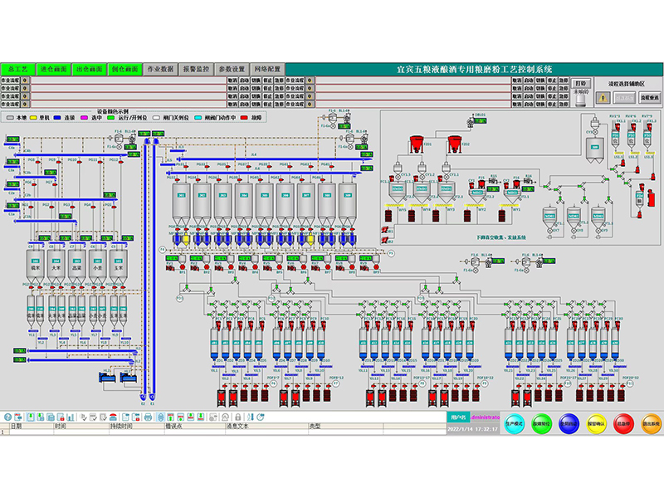Screen dimensions: 664x498
Task: Click the red alarm bell toolbar icon
Action: click(x=113, y=417)
